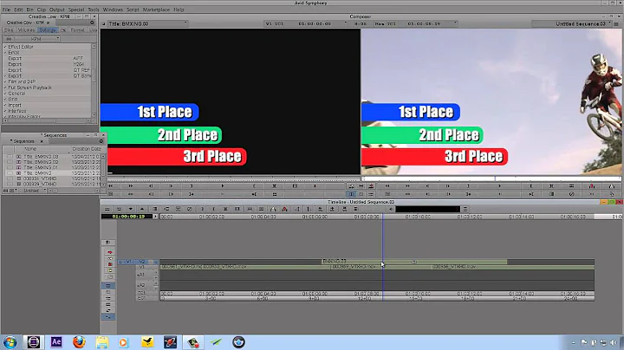Open the Clip menu
The width and height of the screenshot is (624, 350).
click(42, 10)
